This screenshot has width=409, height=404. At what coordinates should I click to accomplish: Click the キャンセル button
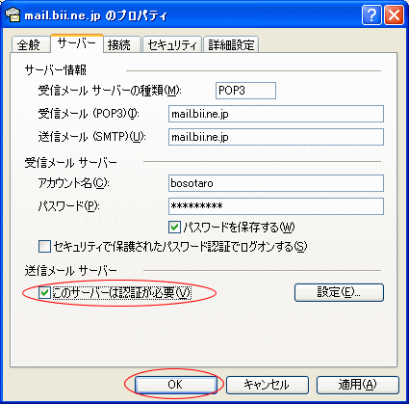268,385
